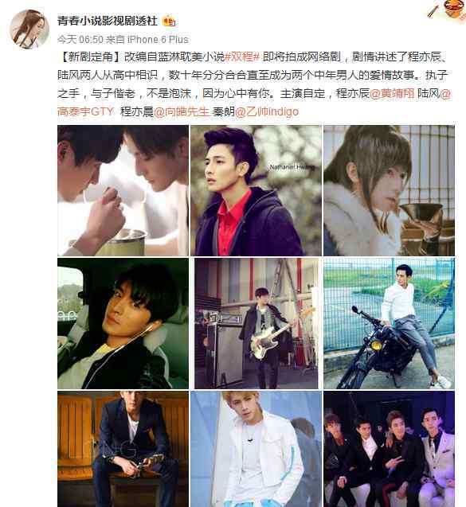View photo of man in navy suit
The height and width of the screenshot is (507, 466).
123,449
